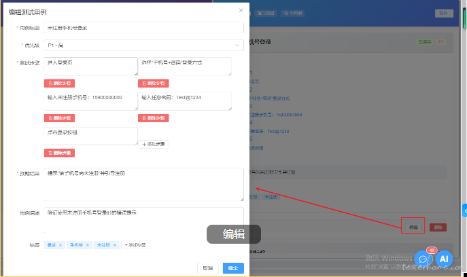
Task: Click the 取消 cancel button
Action: click(207, 268)
